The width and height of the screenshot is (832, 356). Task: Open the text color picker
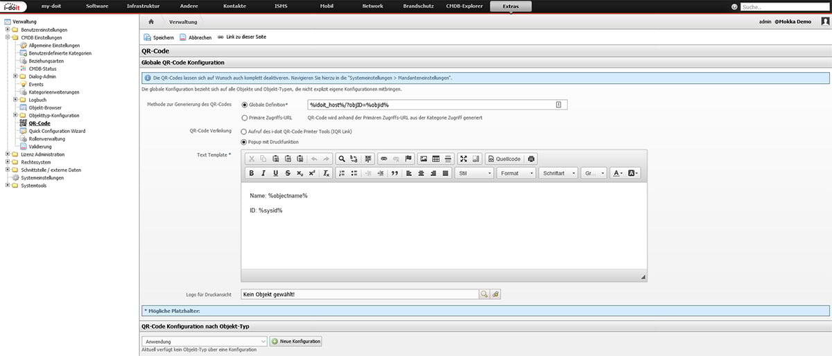pyautogui.click(x=618, y=173)
